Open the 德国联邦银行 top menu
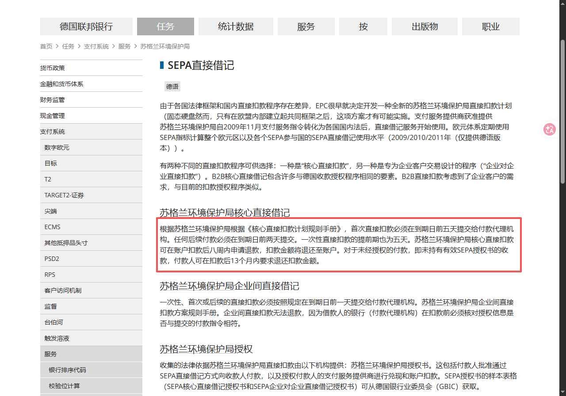 [x=86, y=26]
